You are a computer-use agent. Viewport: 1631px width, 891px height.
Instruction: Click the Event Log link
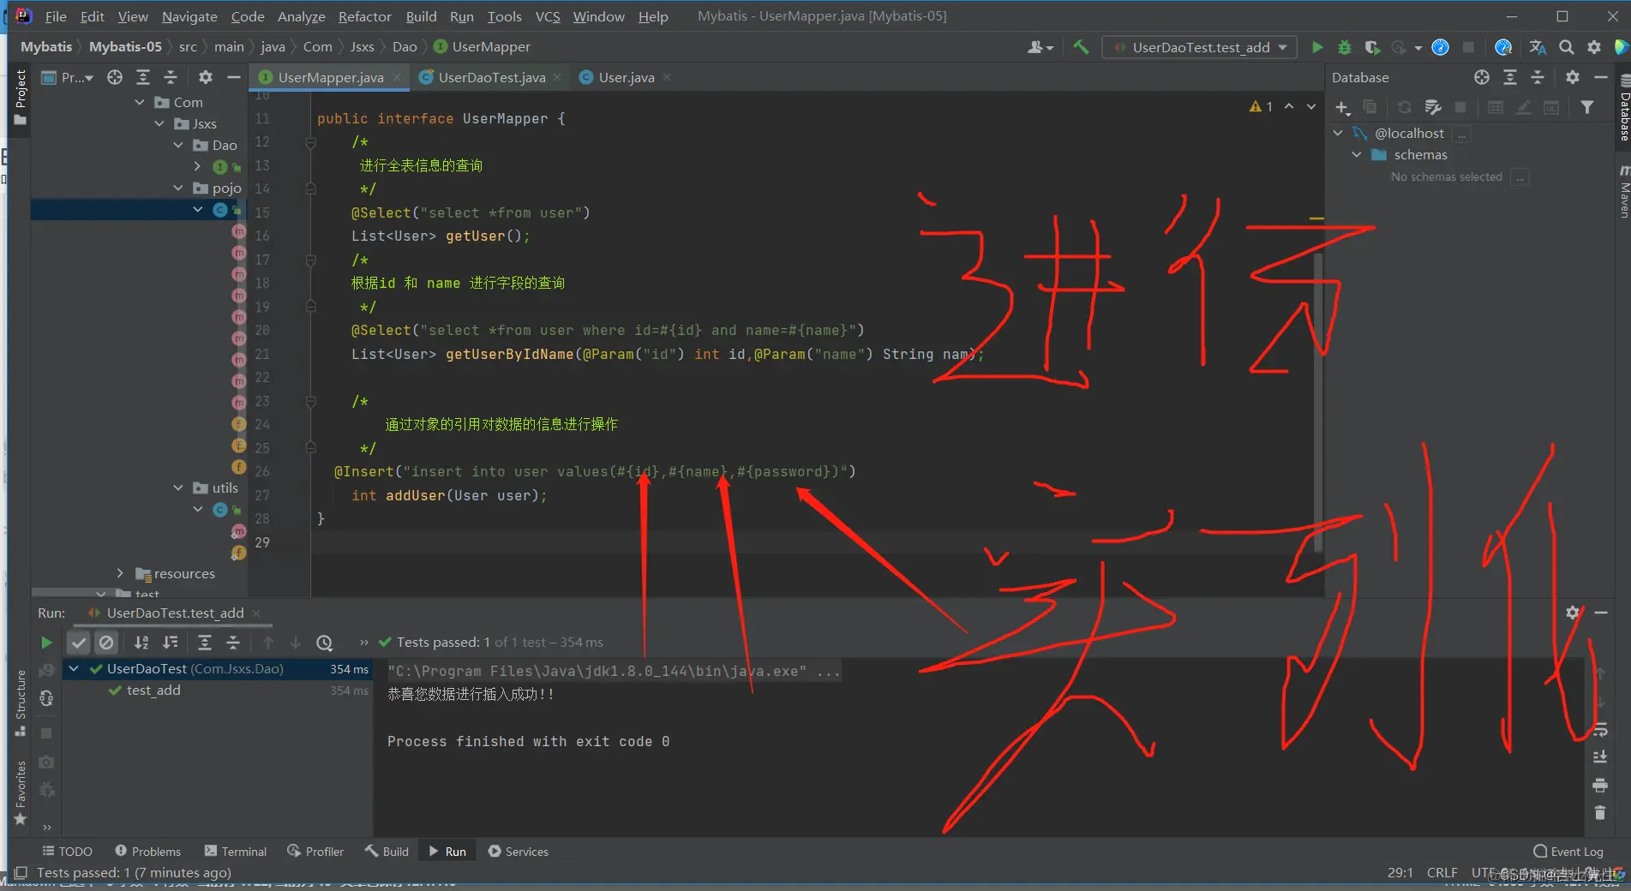(x=1575, y=851)
